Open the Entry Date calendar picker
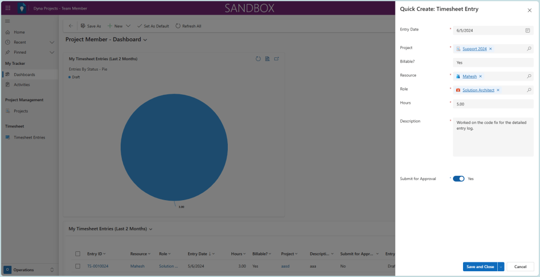The height and width of the screenshot is (277, 540). 527,31
